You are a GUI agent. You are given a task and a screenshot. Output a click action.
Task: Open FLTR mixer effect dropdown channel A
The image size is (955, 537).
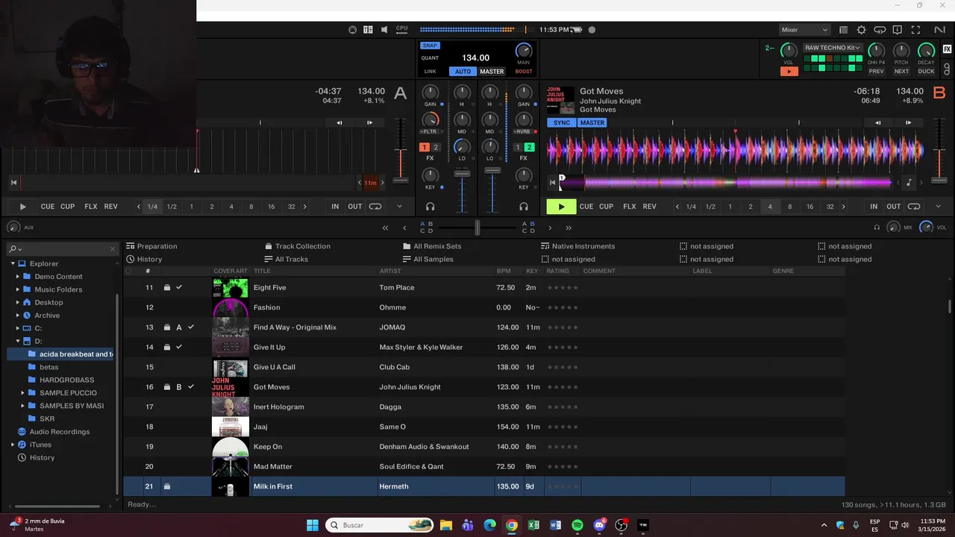(430, 132)
